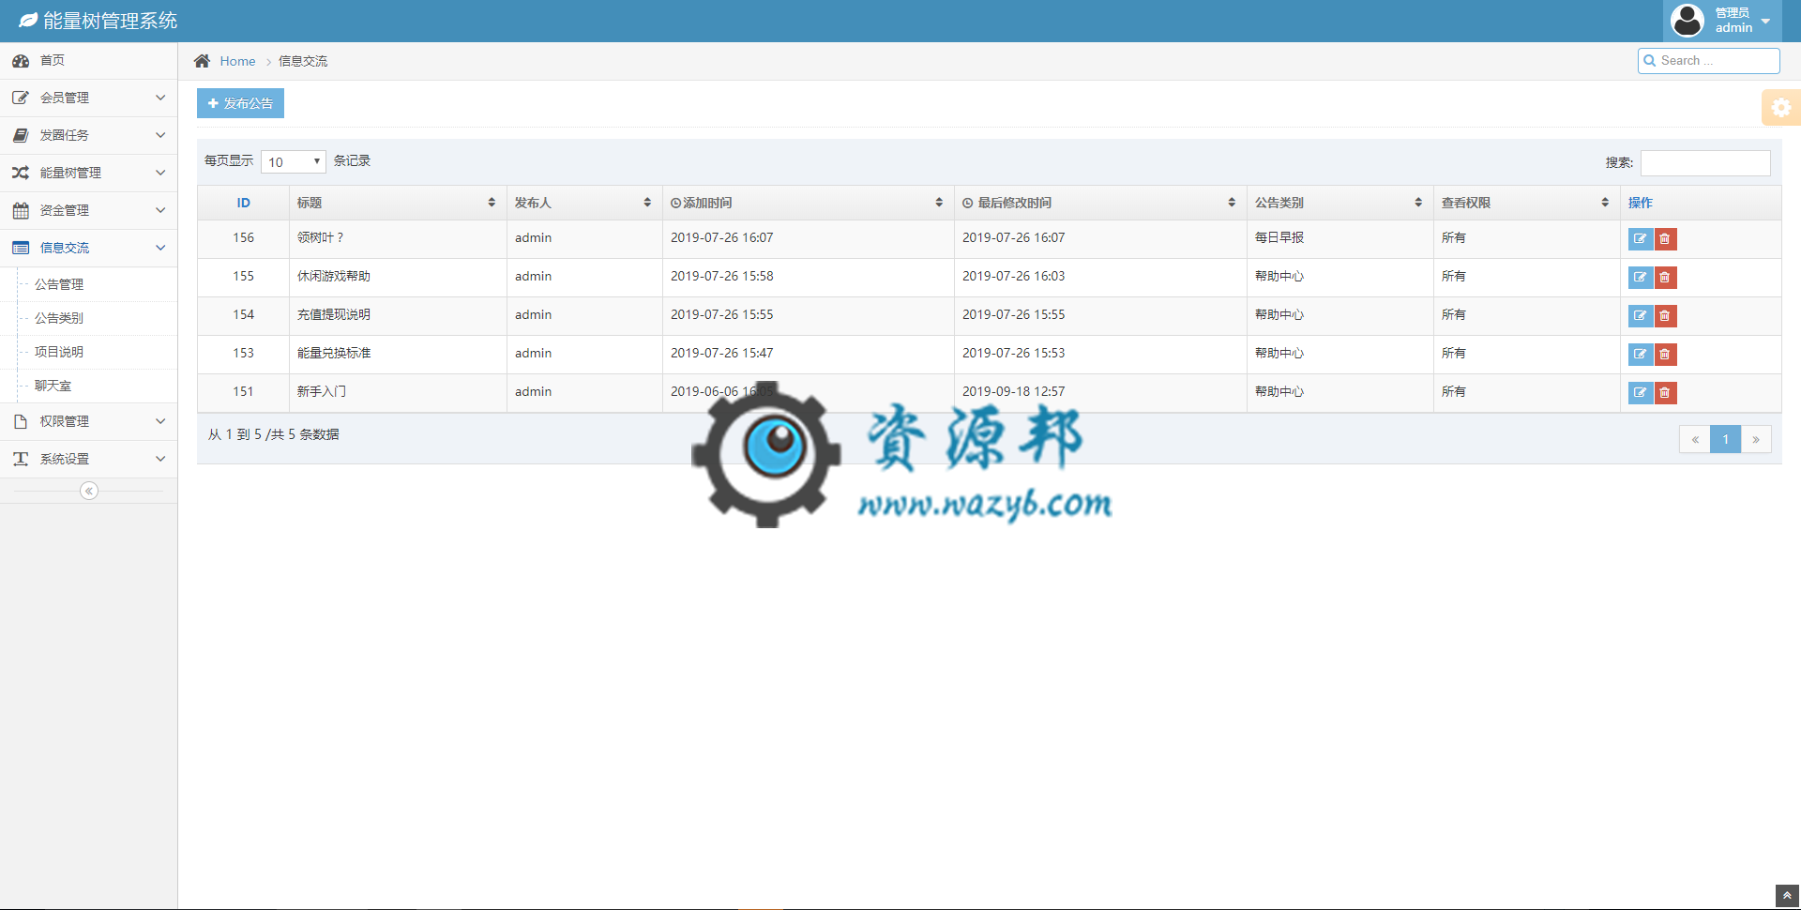1801x910 pixels.
Task: Click the date 2019-09-18 12:57
Action: 1014,391
